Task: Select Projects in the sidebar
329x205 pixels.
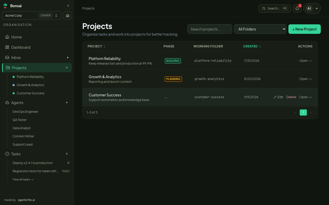Action: (x=37, y=68)
